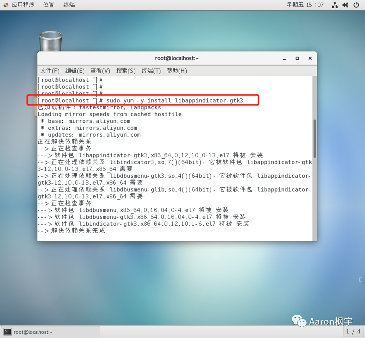Click the libdbusmenu.x86_64.0.16.04.0-4.el7 line
This screenshot has height=338, width=365.
tap(133, 210)
